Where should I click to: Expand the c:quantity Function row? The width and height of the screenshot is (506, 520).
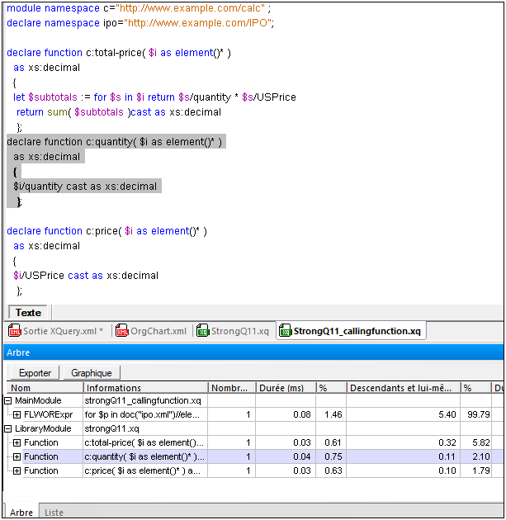17,456
